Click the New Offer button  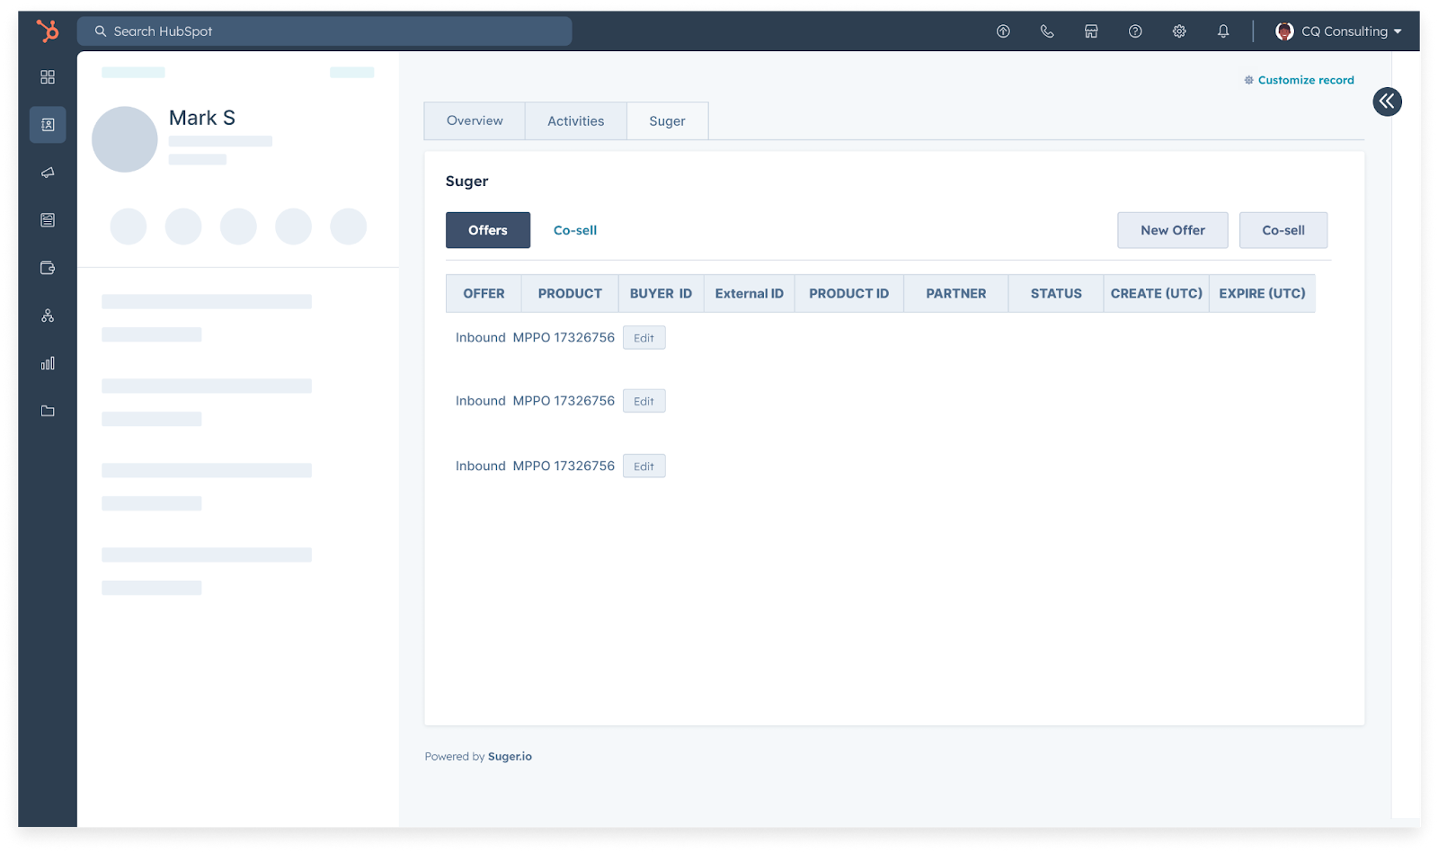(x=1172, y=230)
